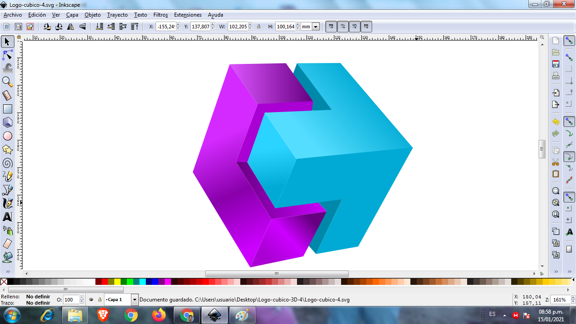Viewport: 576px width, 324px height.
Task: Select the 3D box tool
Action: [7, 122]
